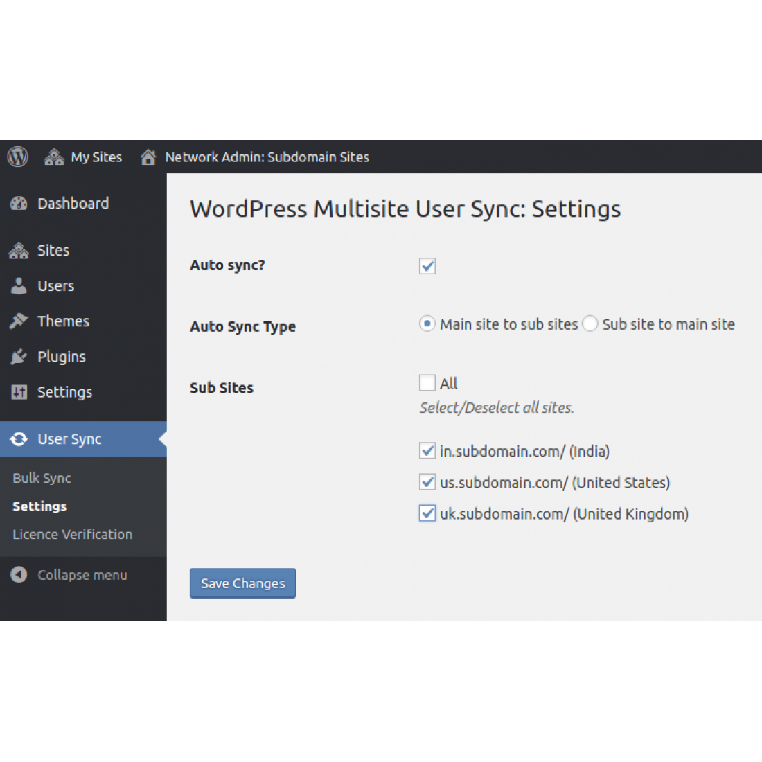This screenshot has width=762, height=762.
Task: Open Dashboard using its gauge icon
Action: pos(19,203)
